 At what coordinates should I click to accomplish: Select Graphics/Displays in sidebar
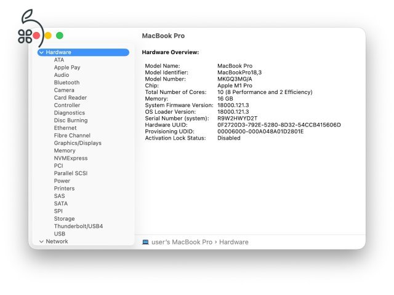click(x=78, y=143)
